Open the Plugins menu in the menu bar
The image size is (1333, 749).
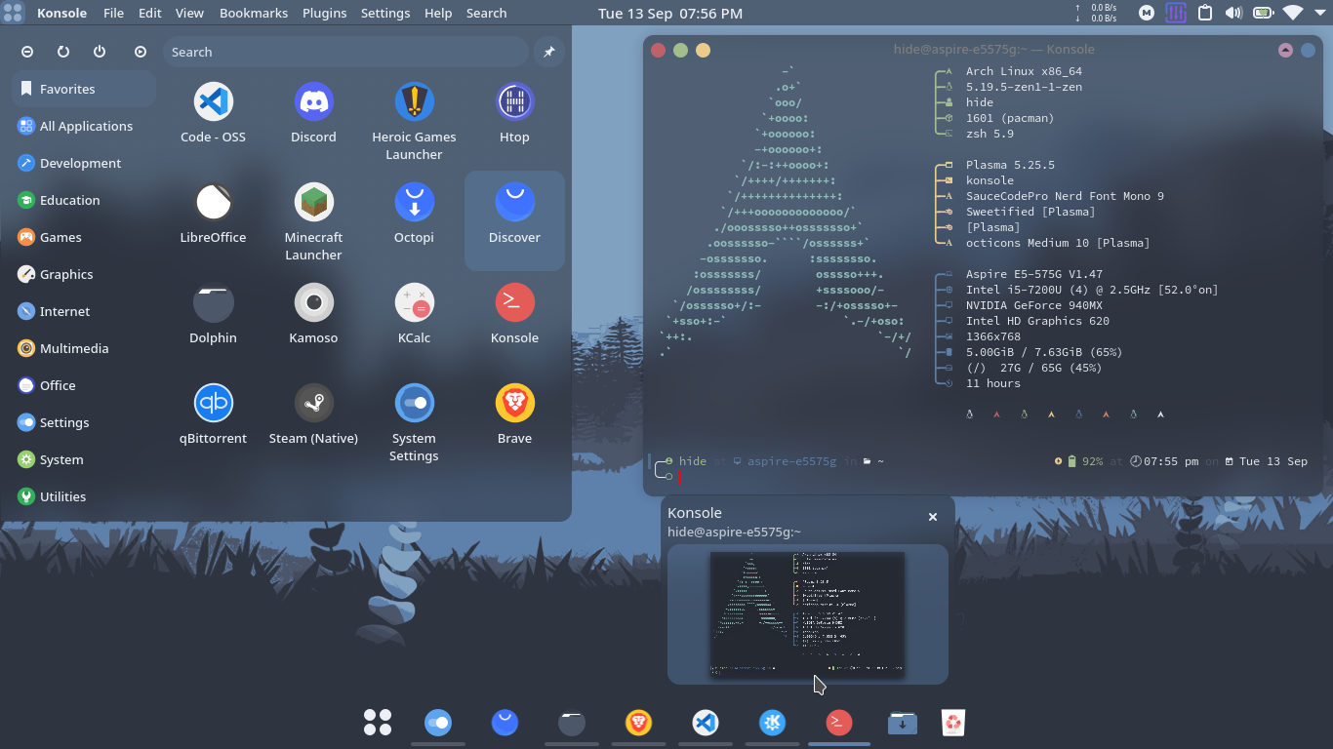coord(324,13)
